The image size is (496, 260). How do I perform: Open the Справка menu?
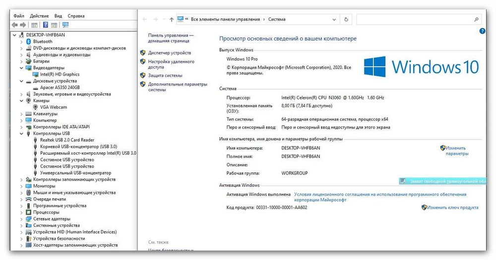(76, 16)
